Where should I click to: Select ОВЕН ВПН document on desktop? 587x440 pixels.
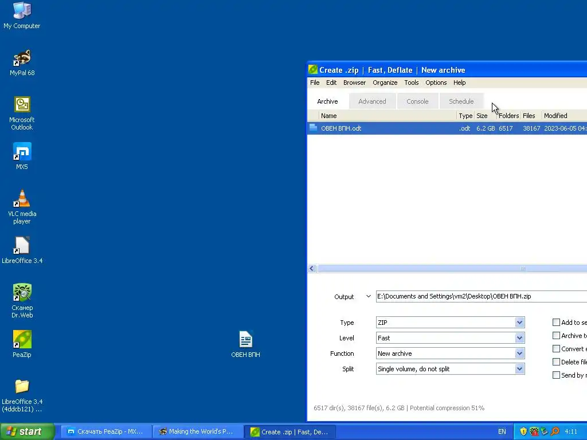(245, 344)
